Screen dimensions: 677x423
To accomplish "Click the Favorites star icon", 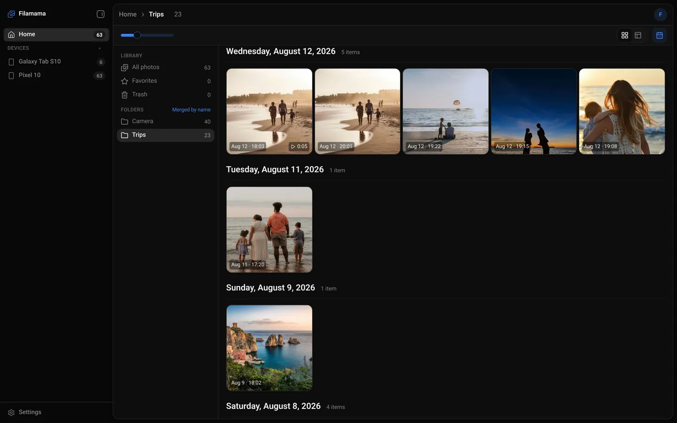I will [x=125, y=81].
